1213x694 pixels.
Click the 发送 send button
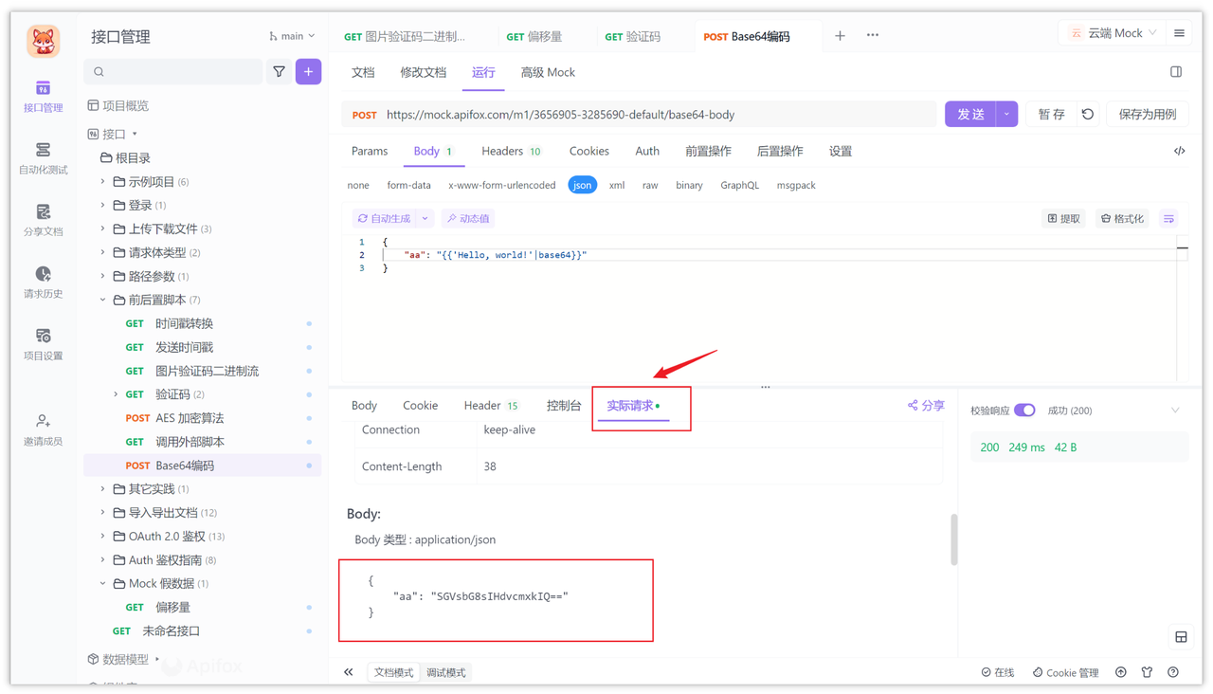pyautogui.click(x=970, y=115)
